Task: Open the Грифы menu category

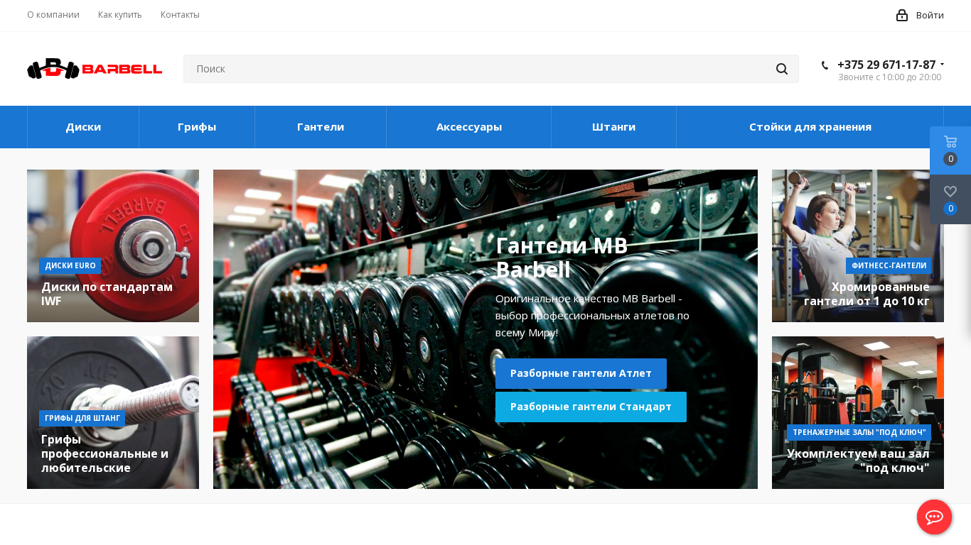Action: click(x=197, y=127)
